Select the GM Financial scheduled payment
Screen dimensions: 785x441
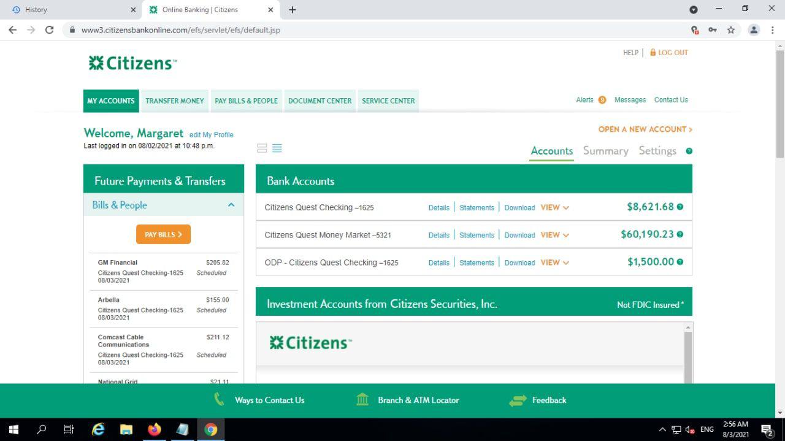pos(163,270)
